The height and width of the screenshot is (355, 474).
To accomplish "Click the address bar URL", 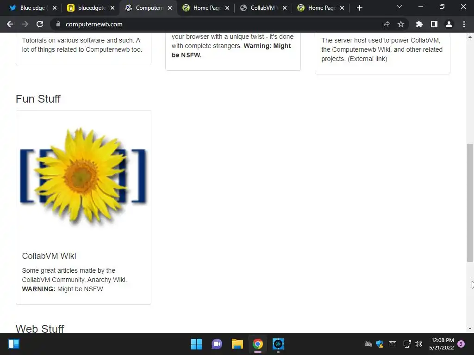I will 94,24.
